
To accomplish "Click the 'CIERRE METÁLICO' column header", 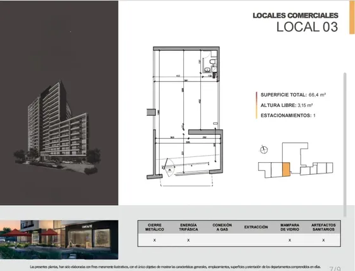I will pyautogui.click(x=155, y=227).
